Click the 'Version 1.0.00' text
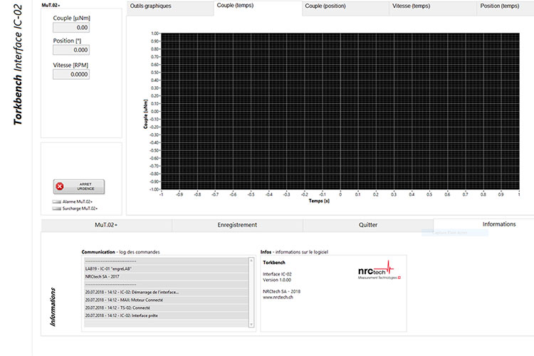The width and height of the screenshot is (534, 356). coord(277,280)
